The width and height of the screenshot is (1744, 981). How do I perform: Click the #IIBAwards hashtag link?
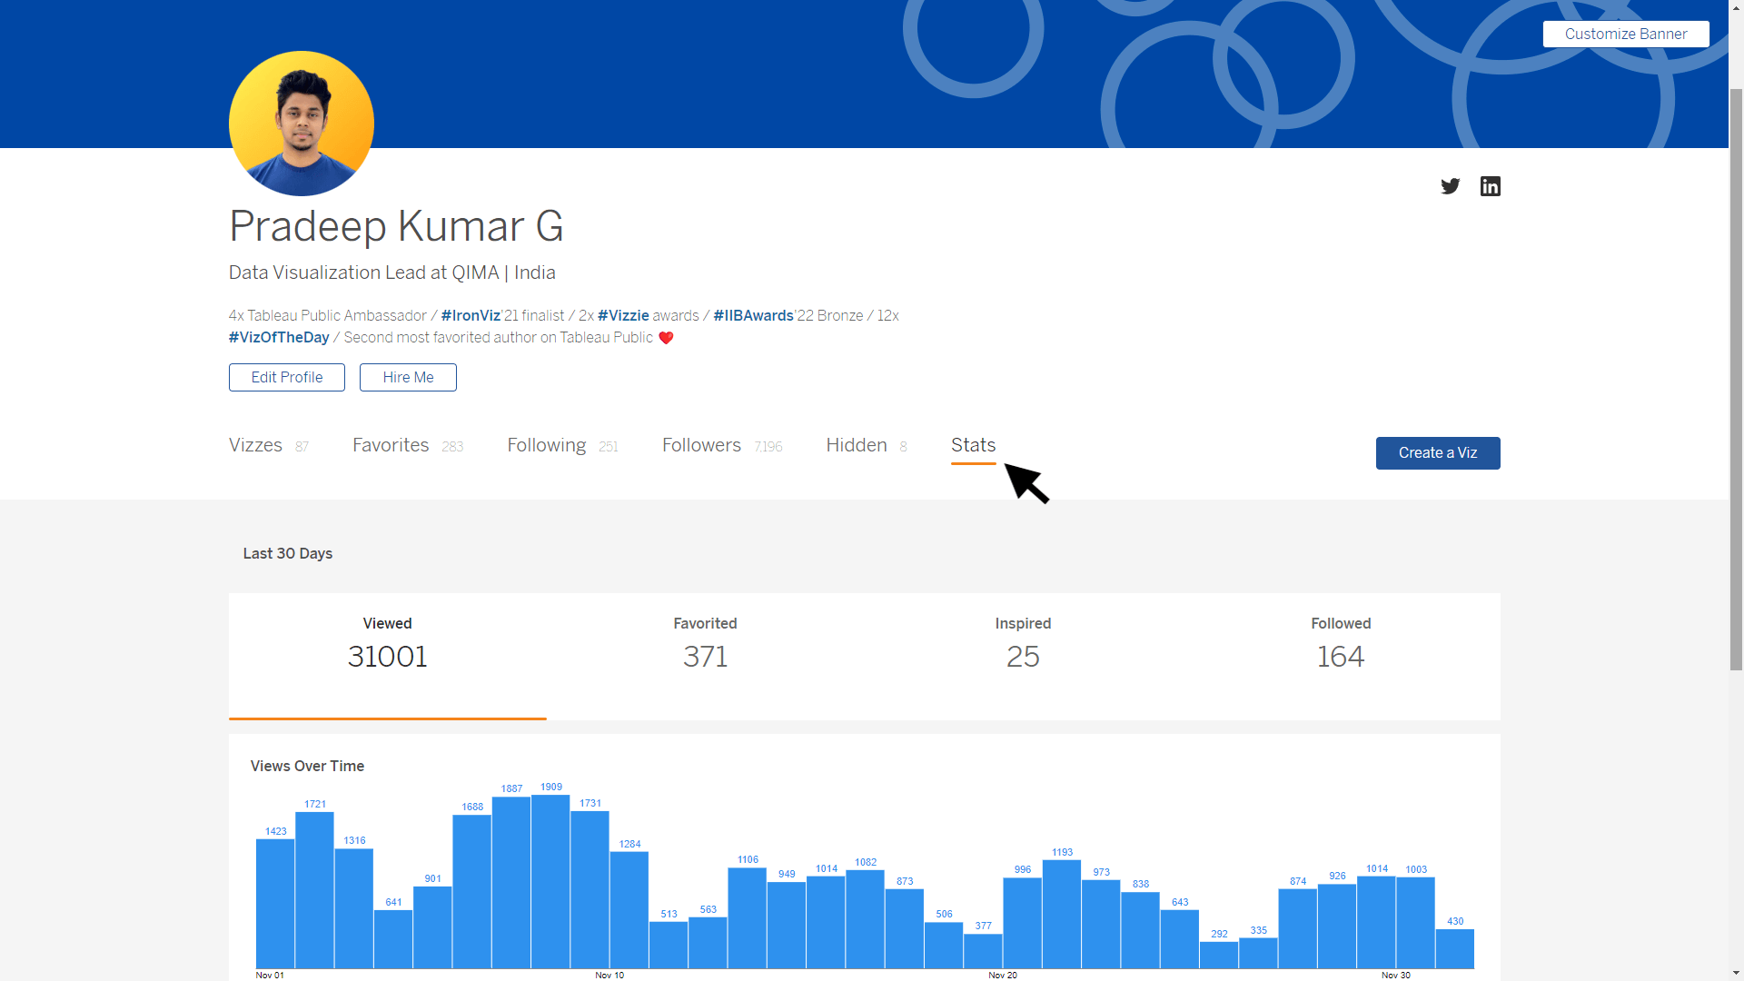pos(753,315)
